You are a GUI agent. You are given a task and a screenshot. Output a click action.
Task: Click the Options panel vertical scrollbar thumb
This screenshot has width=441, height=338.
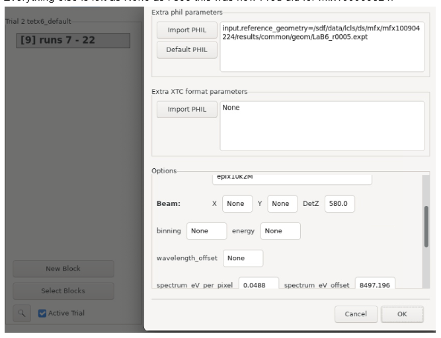pos(426,226)
